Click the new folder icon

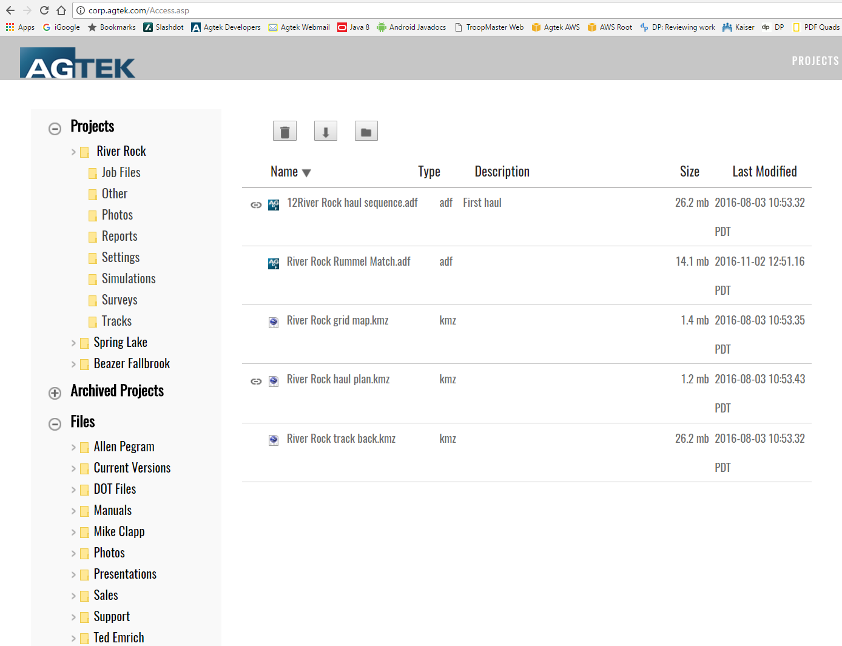366,131
